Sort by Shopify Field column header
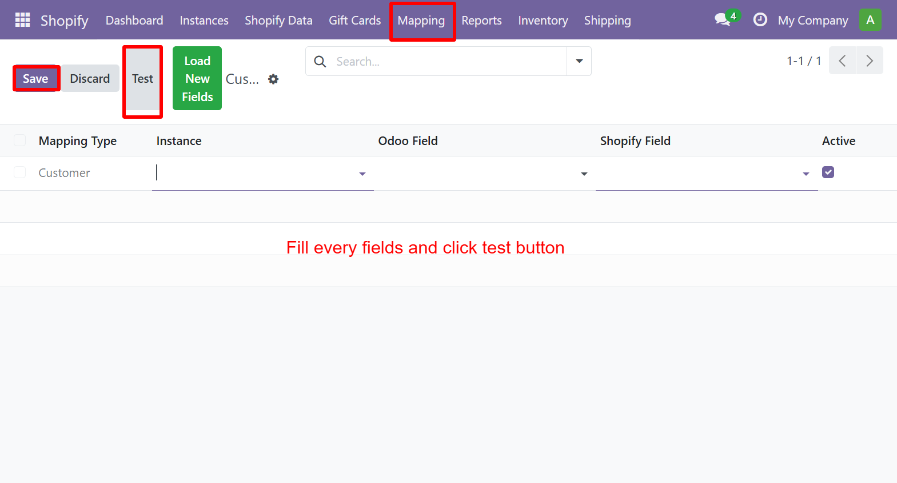 pyautogui.click(x=635, y=140)
